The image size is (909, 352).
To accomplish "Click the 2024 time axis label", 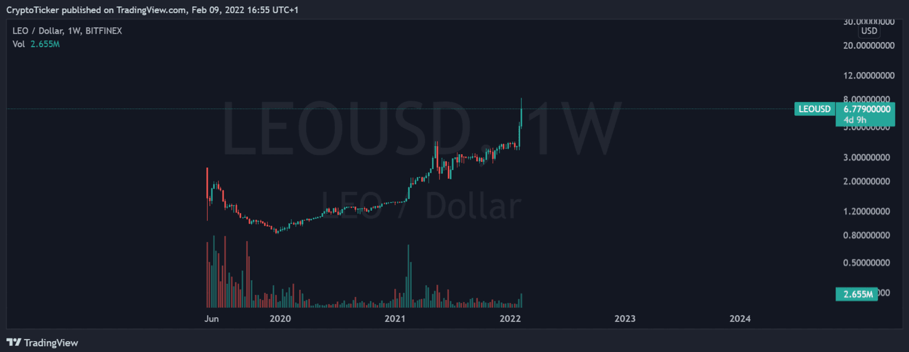I will click(x=740, y=319).
